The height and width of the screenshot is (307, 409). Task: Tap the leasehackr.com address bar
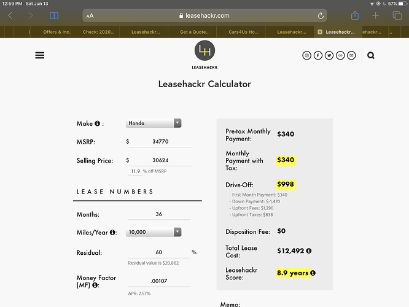click(204, 15)
